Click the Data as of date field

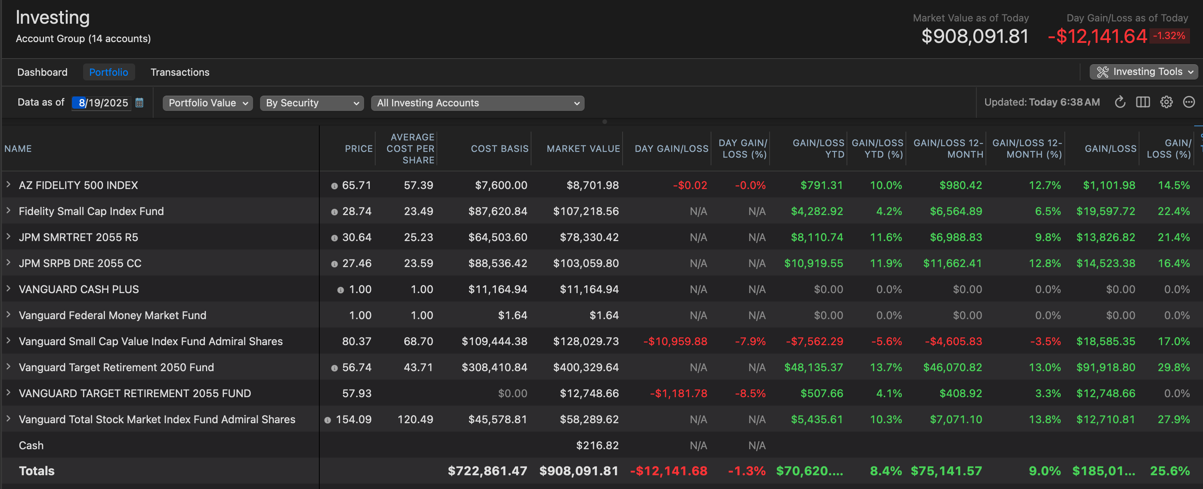click(103, 103)
